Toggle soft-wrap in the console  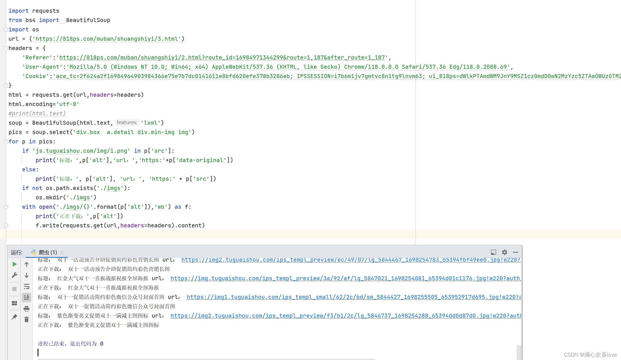coord(27,286)
